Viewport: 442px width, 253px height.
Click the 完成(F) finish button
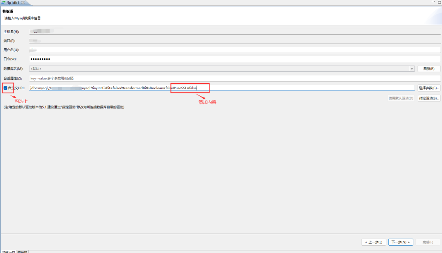pyautogui.click(x=428, y=242)
